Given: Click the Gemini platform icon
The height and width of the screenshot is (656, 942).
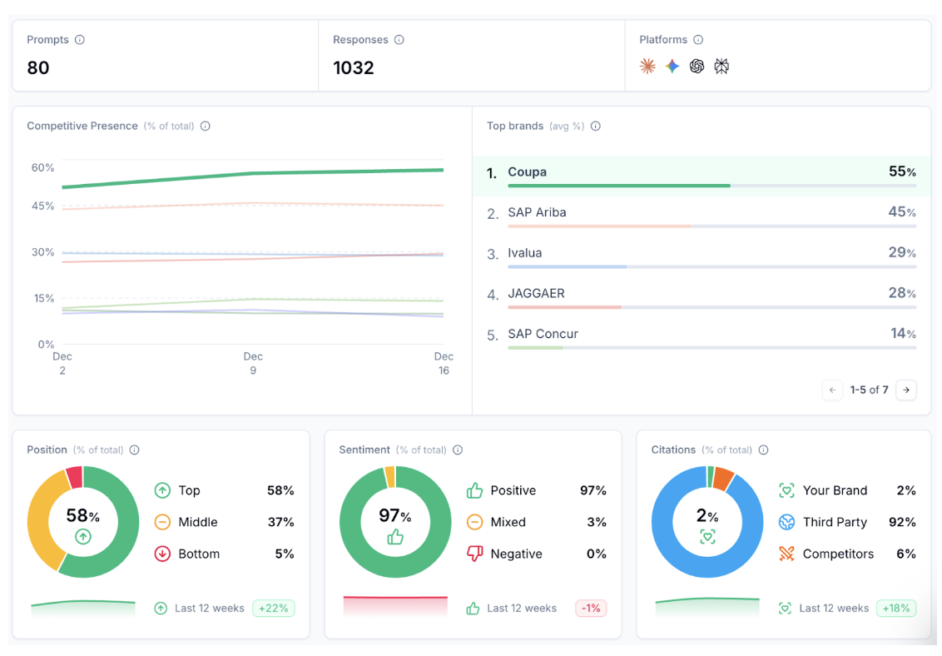Looking at the screenshot, I should [x=672, y=67].
